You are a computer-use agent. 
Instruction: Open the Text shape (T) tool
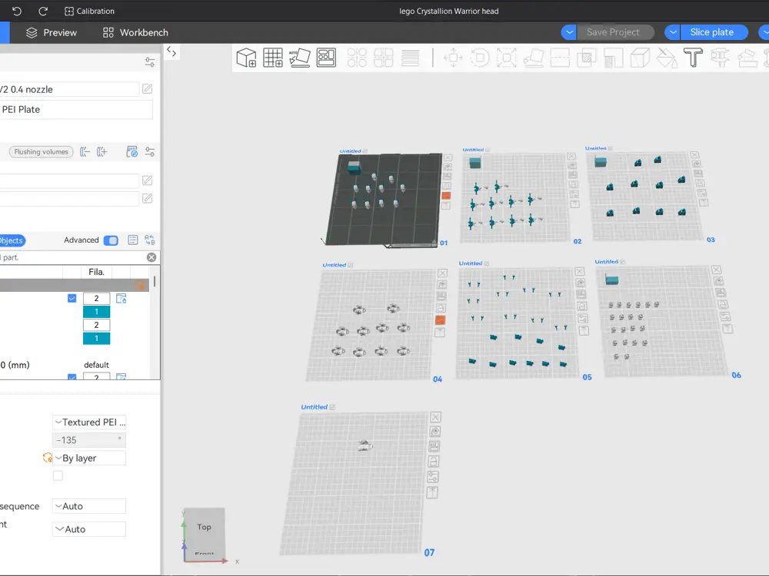[x=693, y=58]
